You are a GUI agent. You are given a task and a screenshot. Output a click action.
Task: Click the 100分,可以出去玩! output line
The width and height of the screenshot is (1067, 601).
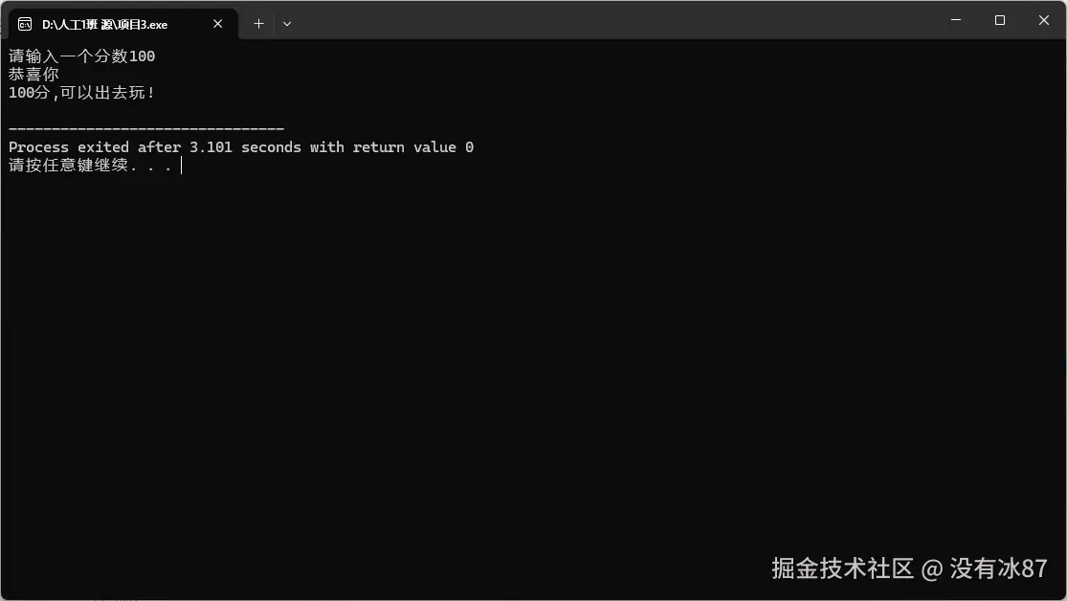coord(81,93)
